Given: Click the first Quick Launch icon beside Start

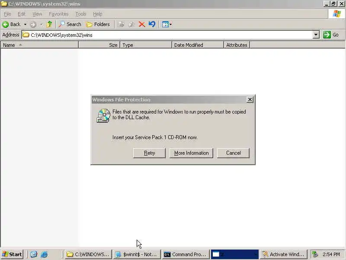Looking at the screenshot, I should coord(34,254).
